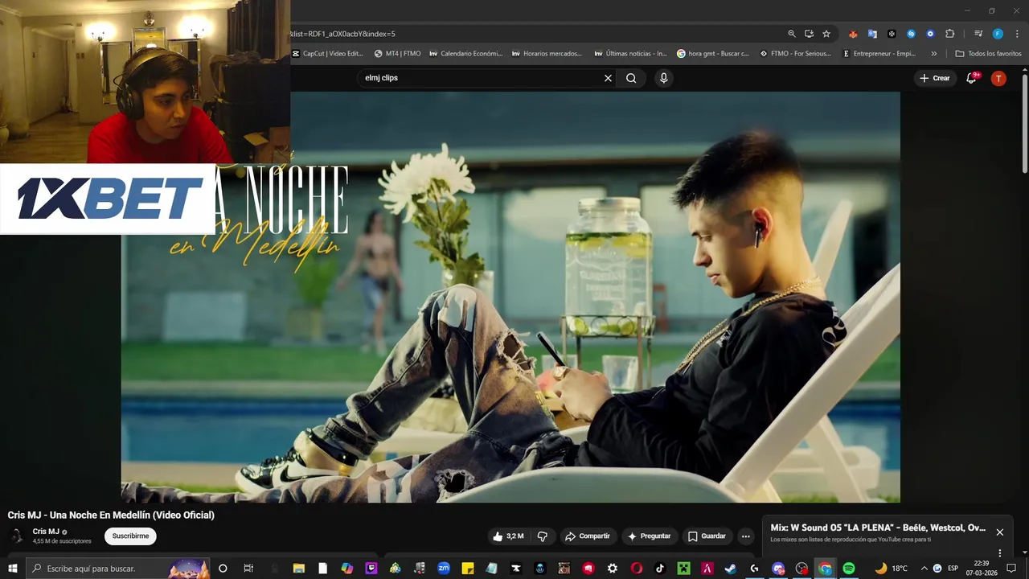The image size is (1029, 579).
Task: Open TikTok from the taskbar
Action: tap(660, 569)
